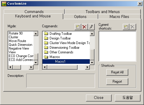This screenshot has width=144, height=105.
Task: Click Mode list scroll down arrow
Action: [36, 63]
